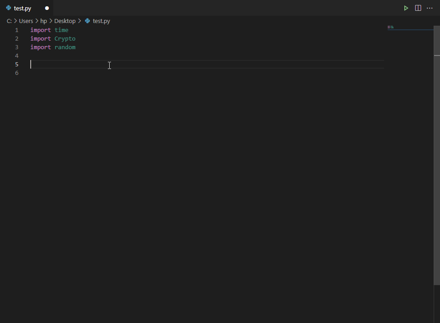Viewport: 440px width, 323px height.
Task: Open the C: breadcrumb segment
Action: coord(9,21)
